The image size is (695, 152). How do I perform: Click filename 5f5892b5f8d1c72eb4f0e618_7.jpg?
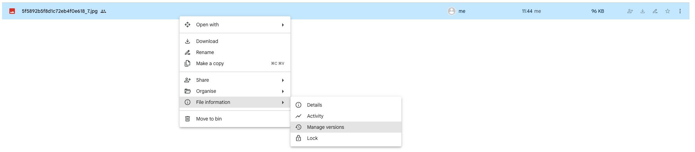point(60,11)
